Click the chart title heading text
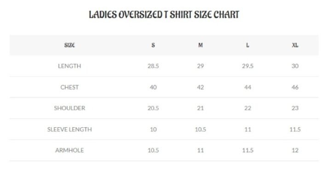Image resolution: width=322 pixels, height=169 pixels. [x=164, y=15]
